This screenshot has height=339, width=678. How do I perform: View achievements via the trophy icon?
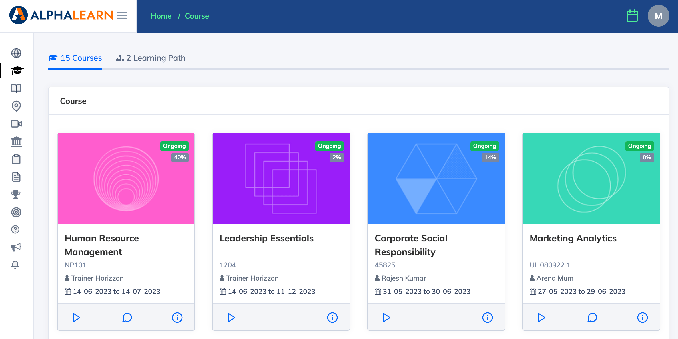(x=16, y=195)
